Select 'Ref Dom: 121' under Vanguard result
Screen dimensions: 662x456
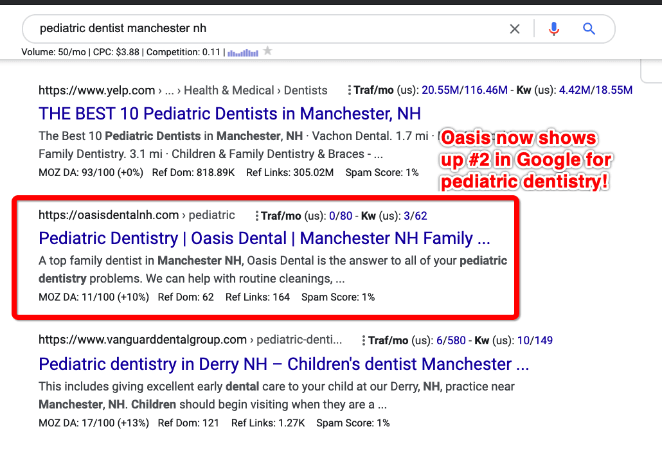pos(188,423)
